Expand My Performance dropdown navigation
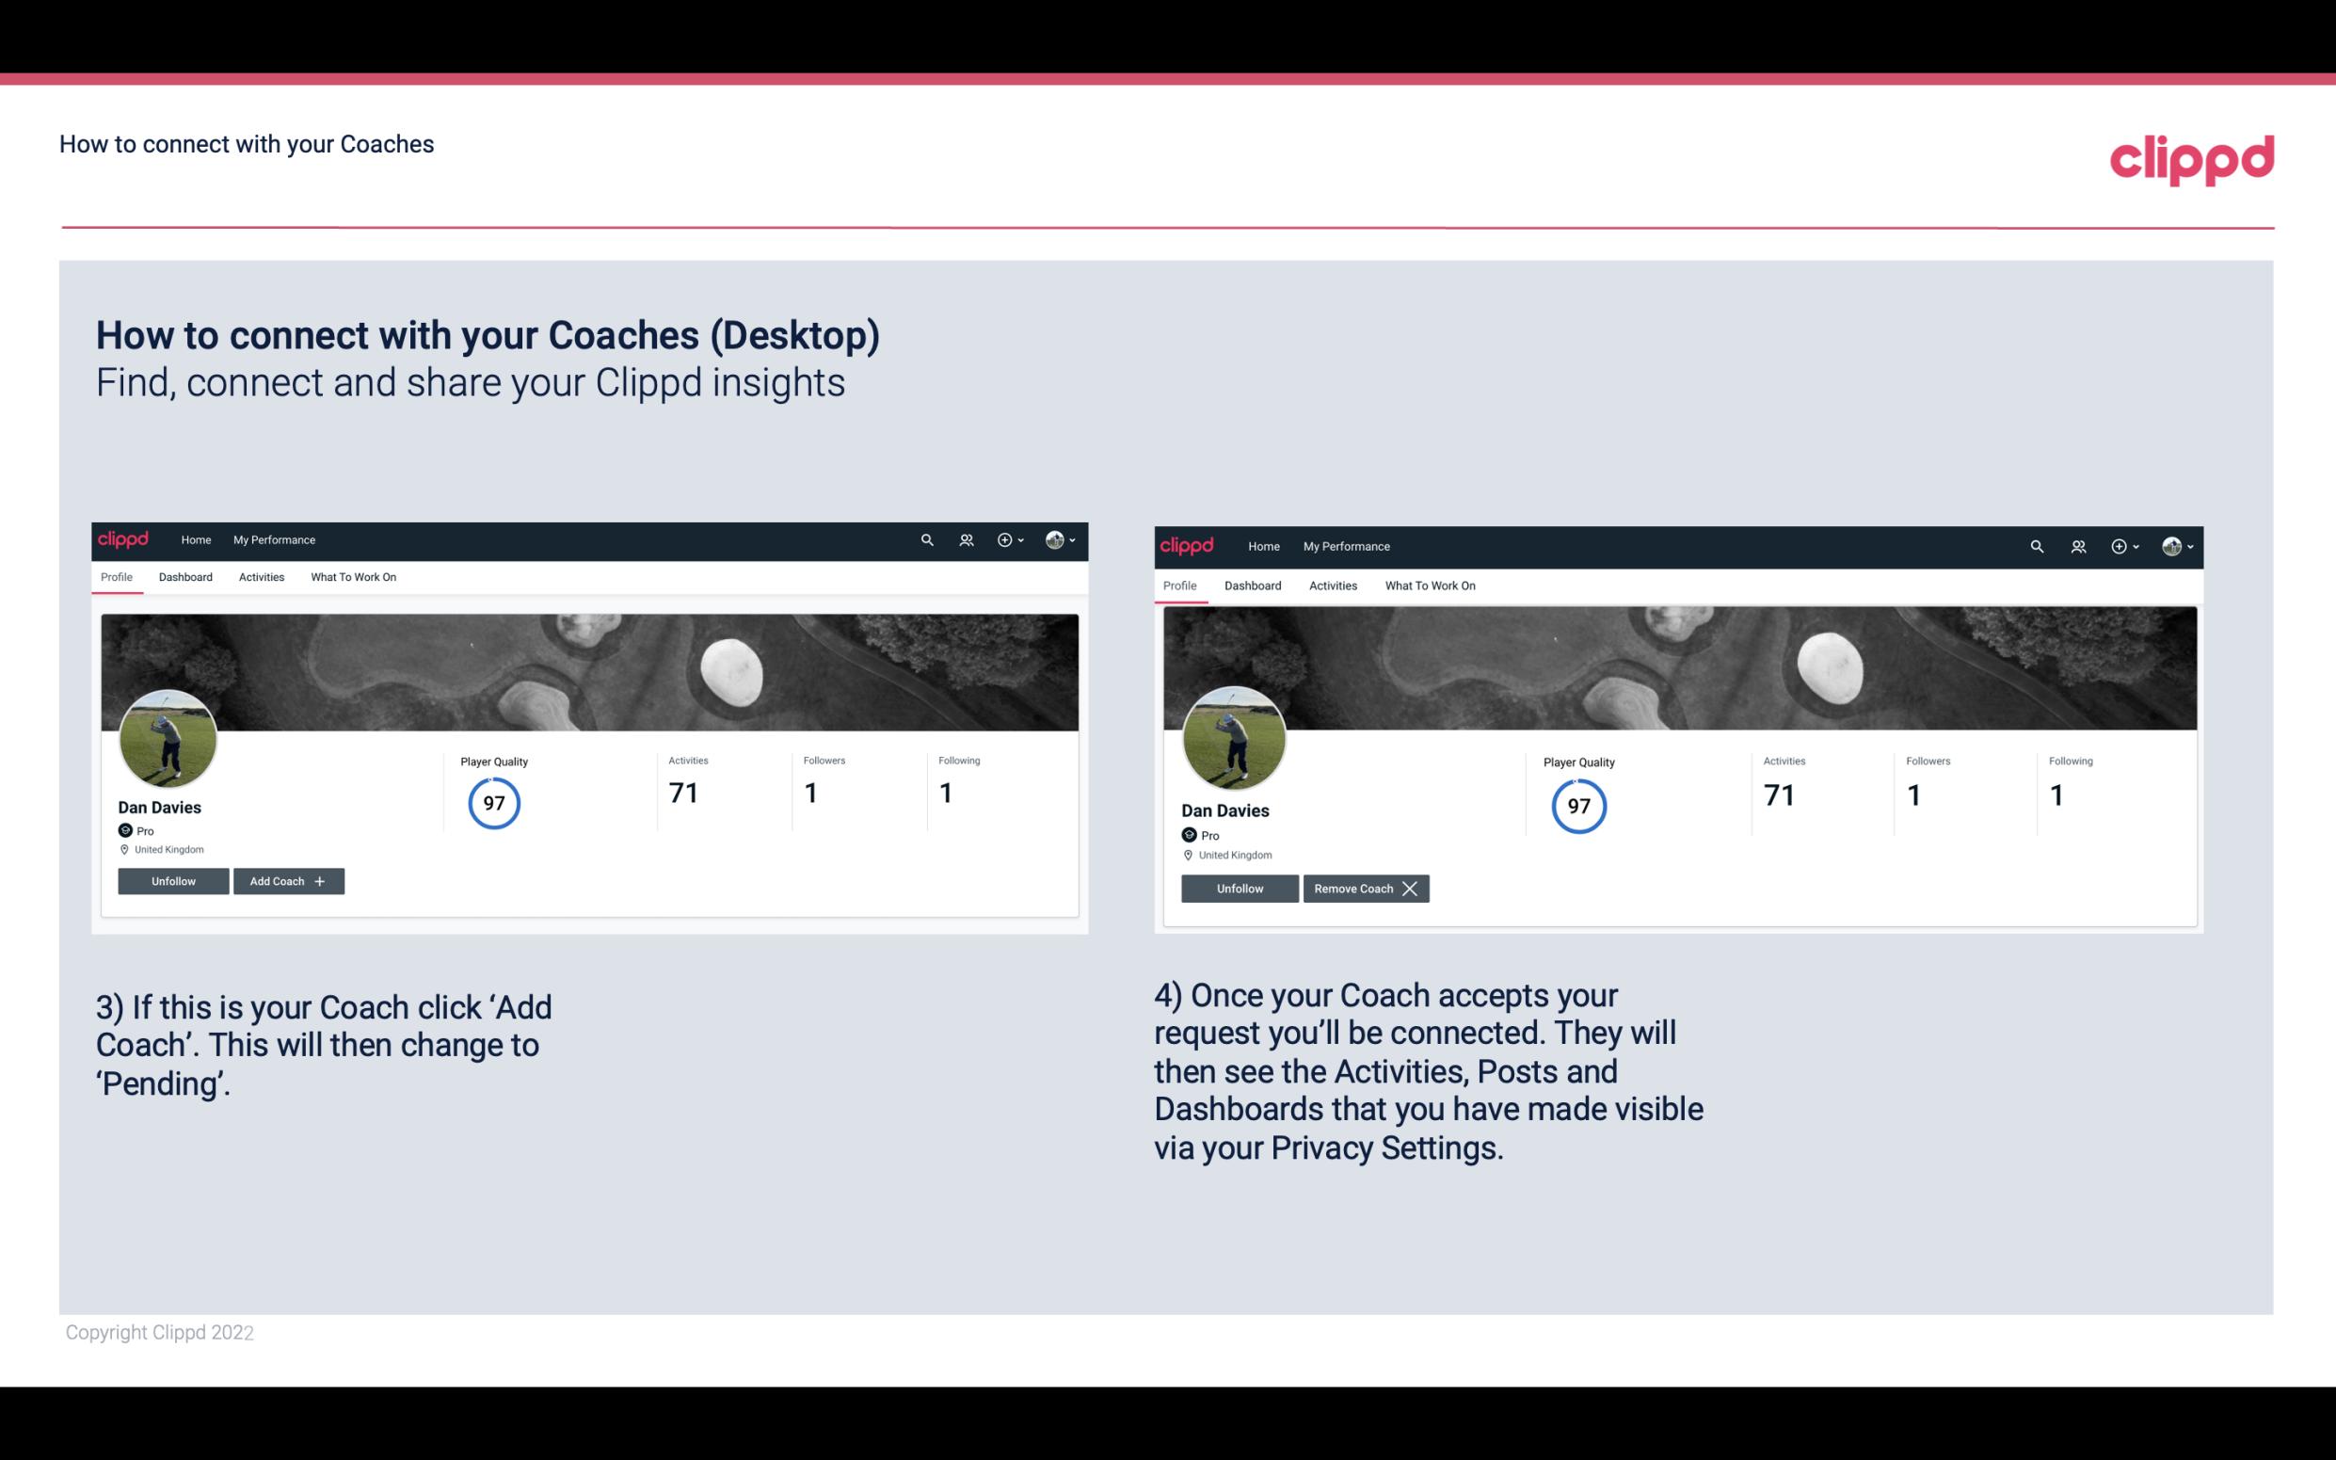 272,538
